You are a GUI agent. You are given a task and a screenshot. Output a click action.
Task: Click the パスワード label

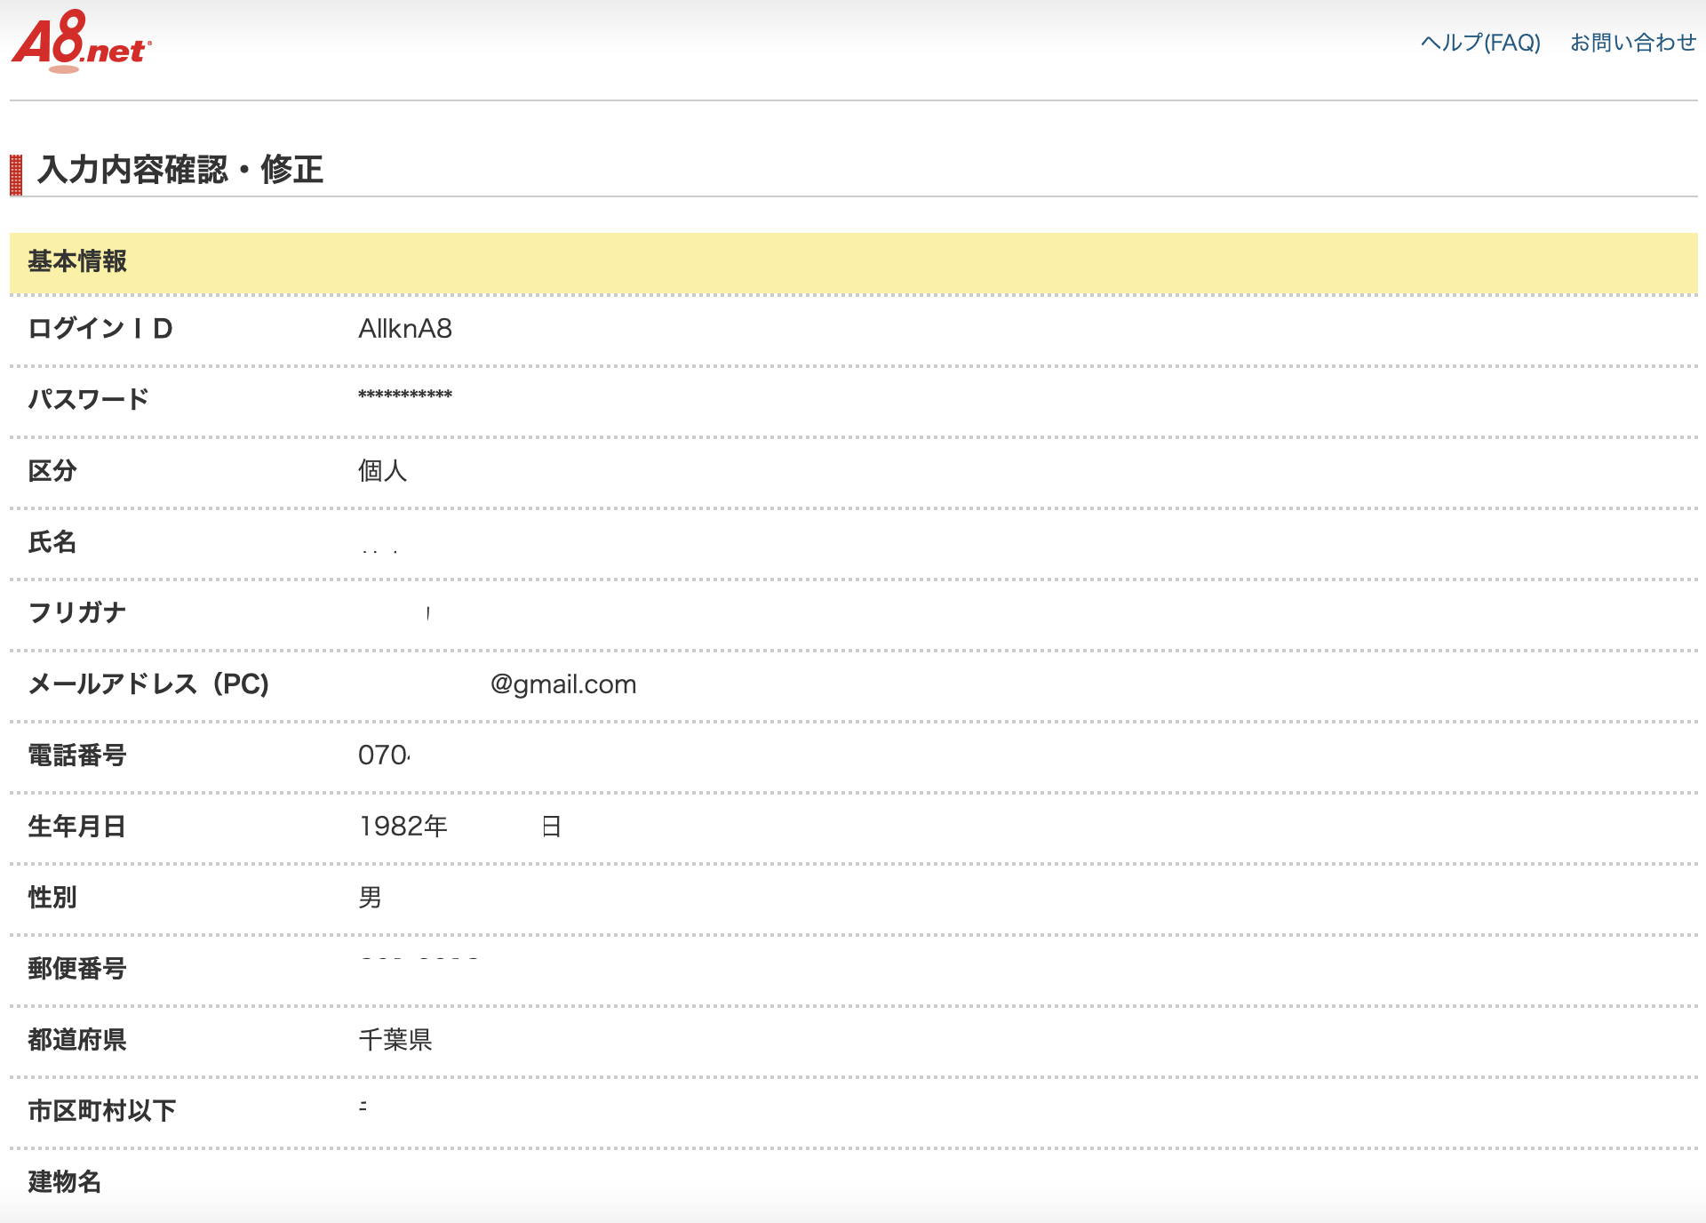pyautogui.click(x=89, y=399)
